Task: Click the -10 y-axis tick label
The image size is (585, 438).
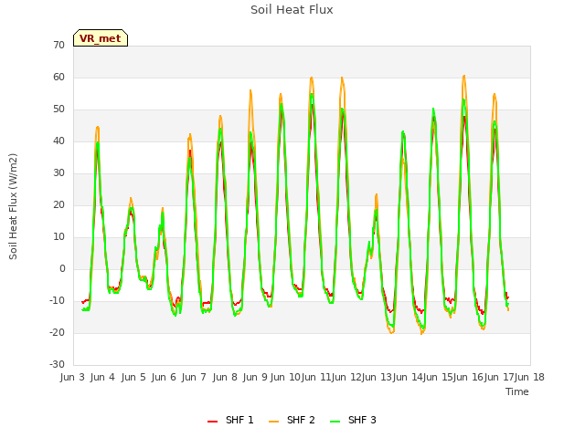Action: click(x=57, y=300)
